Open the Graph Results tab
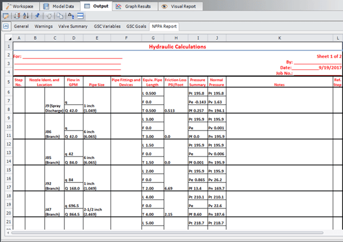The height and width of the screenshot is (242, 343). (135, 6)
